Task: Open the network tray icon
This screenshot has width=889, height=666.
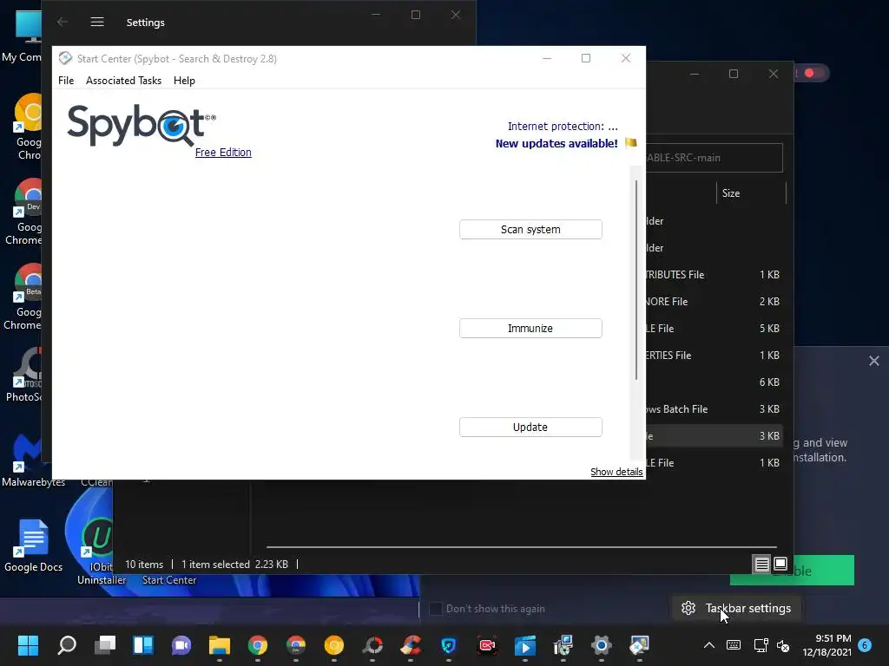Action: (761, 645)
